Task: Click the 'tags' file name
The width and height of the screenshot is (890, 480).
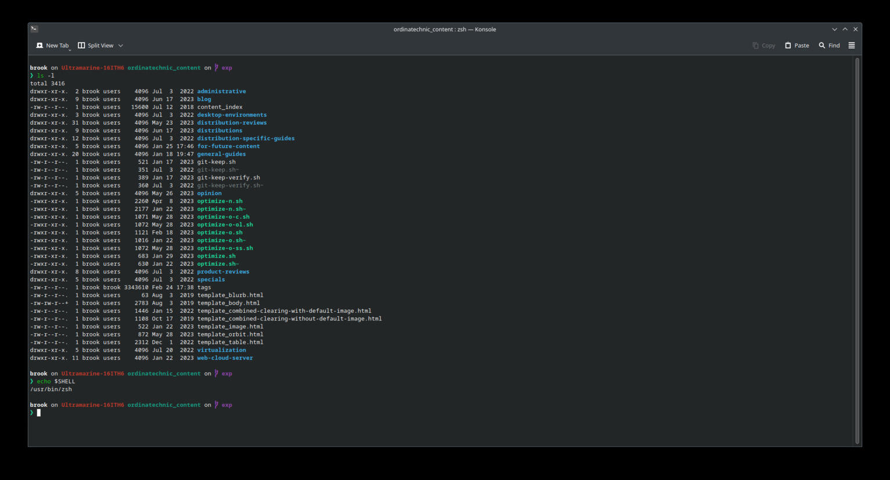Action: 204,287
